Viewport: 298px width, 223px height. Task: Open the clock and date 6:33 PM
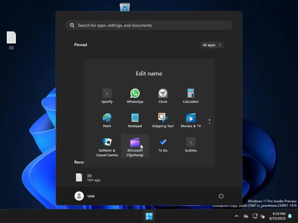coord(277,216)
